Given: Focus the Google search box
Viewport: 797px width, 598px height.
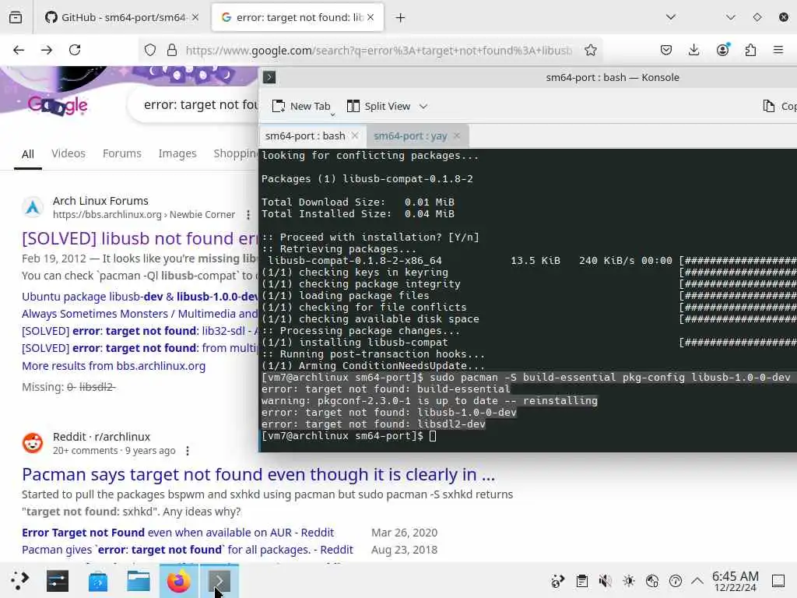Looking at the screenshot, I should [x=201, y=105].
